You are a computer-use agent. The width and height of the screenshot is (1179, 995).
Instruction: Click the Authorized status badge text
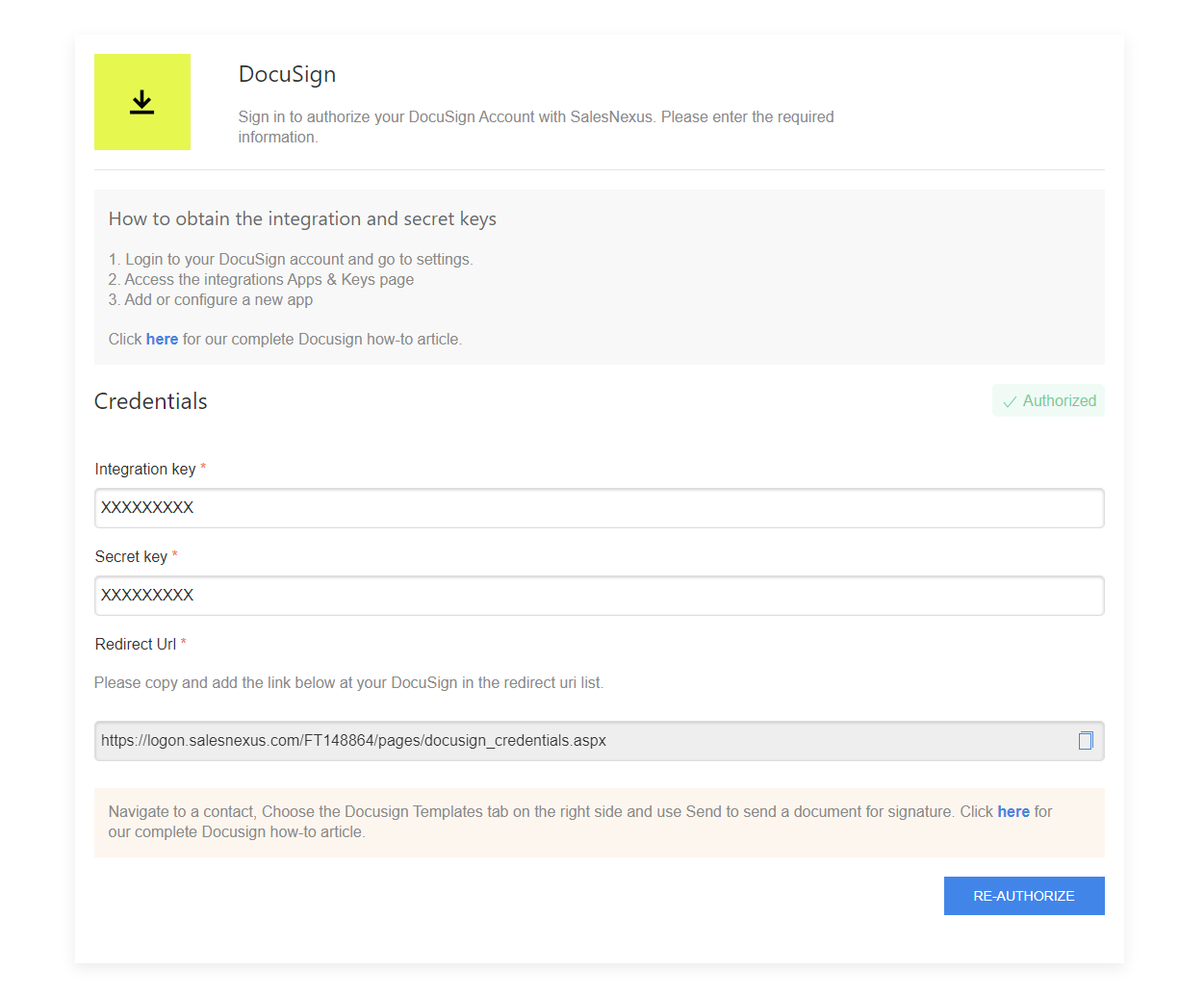(1060, 401)
